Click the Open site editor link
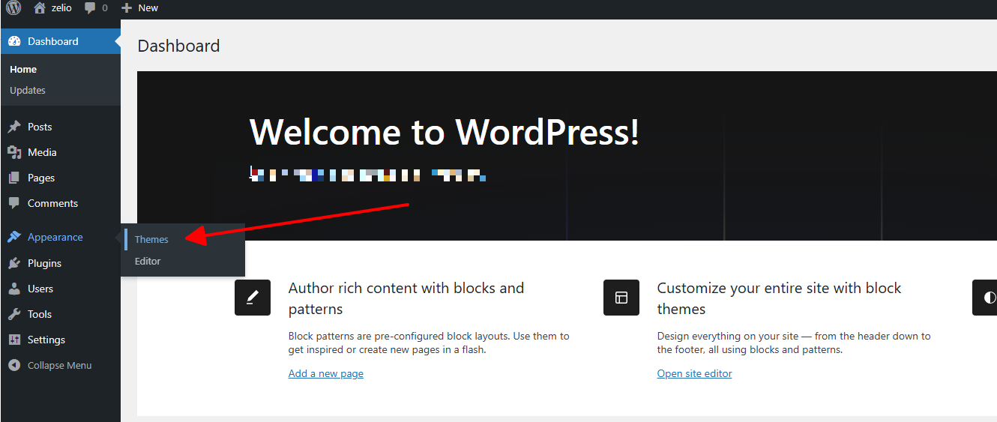Viewport: 997px width, 422px height. tap(695, 373)
